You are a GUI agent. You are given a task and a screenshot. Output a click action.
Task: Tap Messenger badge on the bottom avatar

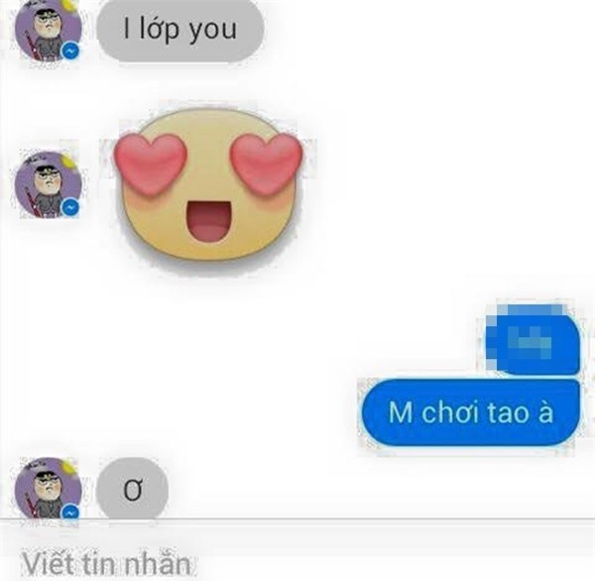[x=71, y=513]
